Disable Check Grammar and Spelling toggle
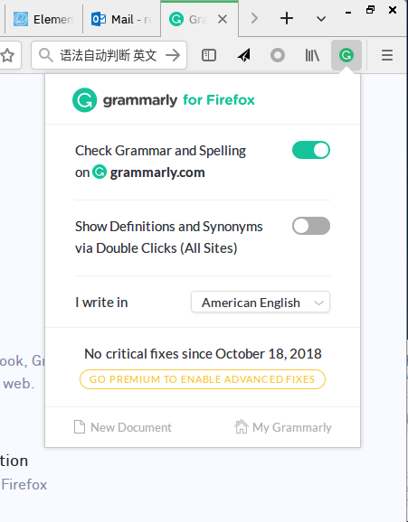 311,150
